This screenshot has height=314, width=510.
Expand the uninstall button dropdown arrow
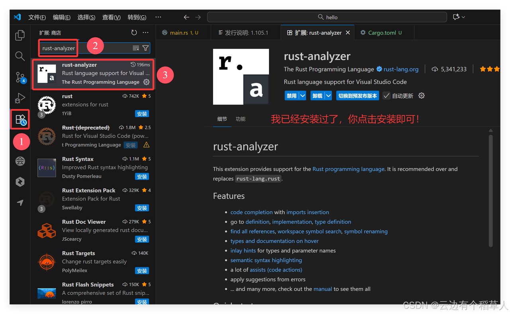[328, 96]
